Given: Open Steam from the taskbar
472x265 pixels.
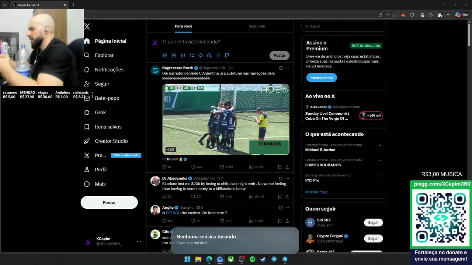Looking at the screenshot, I should click(x=263, y=259).
